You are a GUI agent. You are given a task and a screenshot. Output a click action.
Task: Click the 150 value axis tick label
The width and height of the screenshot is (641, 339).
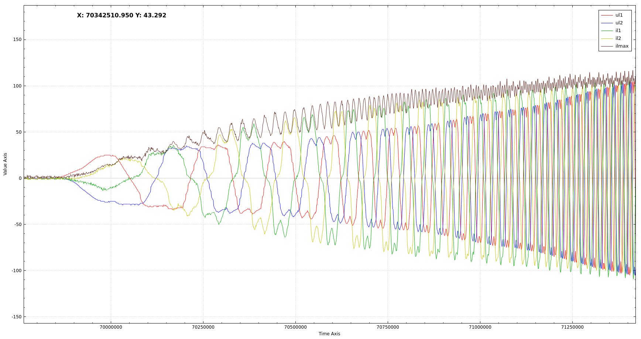pos(17,40)
